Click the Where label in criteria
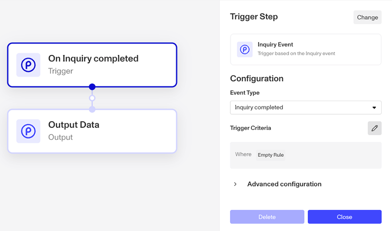This screenshot has height=231, width=392. click(243, 154)
